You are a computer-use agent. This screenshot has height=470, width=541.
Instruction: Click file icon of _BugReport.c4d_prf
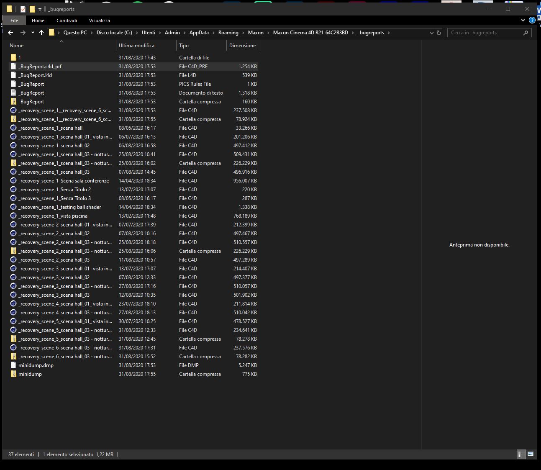point(13,66)
